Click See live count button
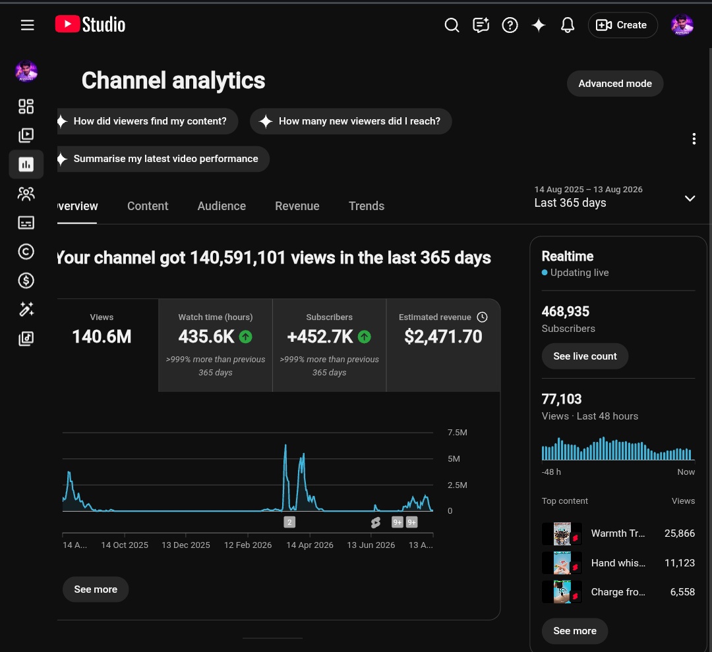 click(585, 356)
